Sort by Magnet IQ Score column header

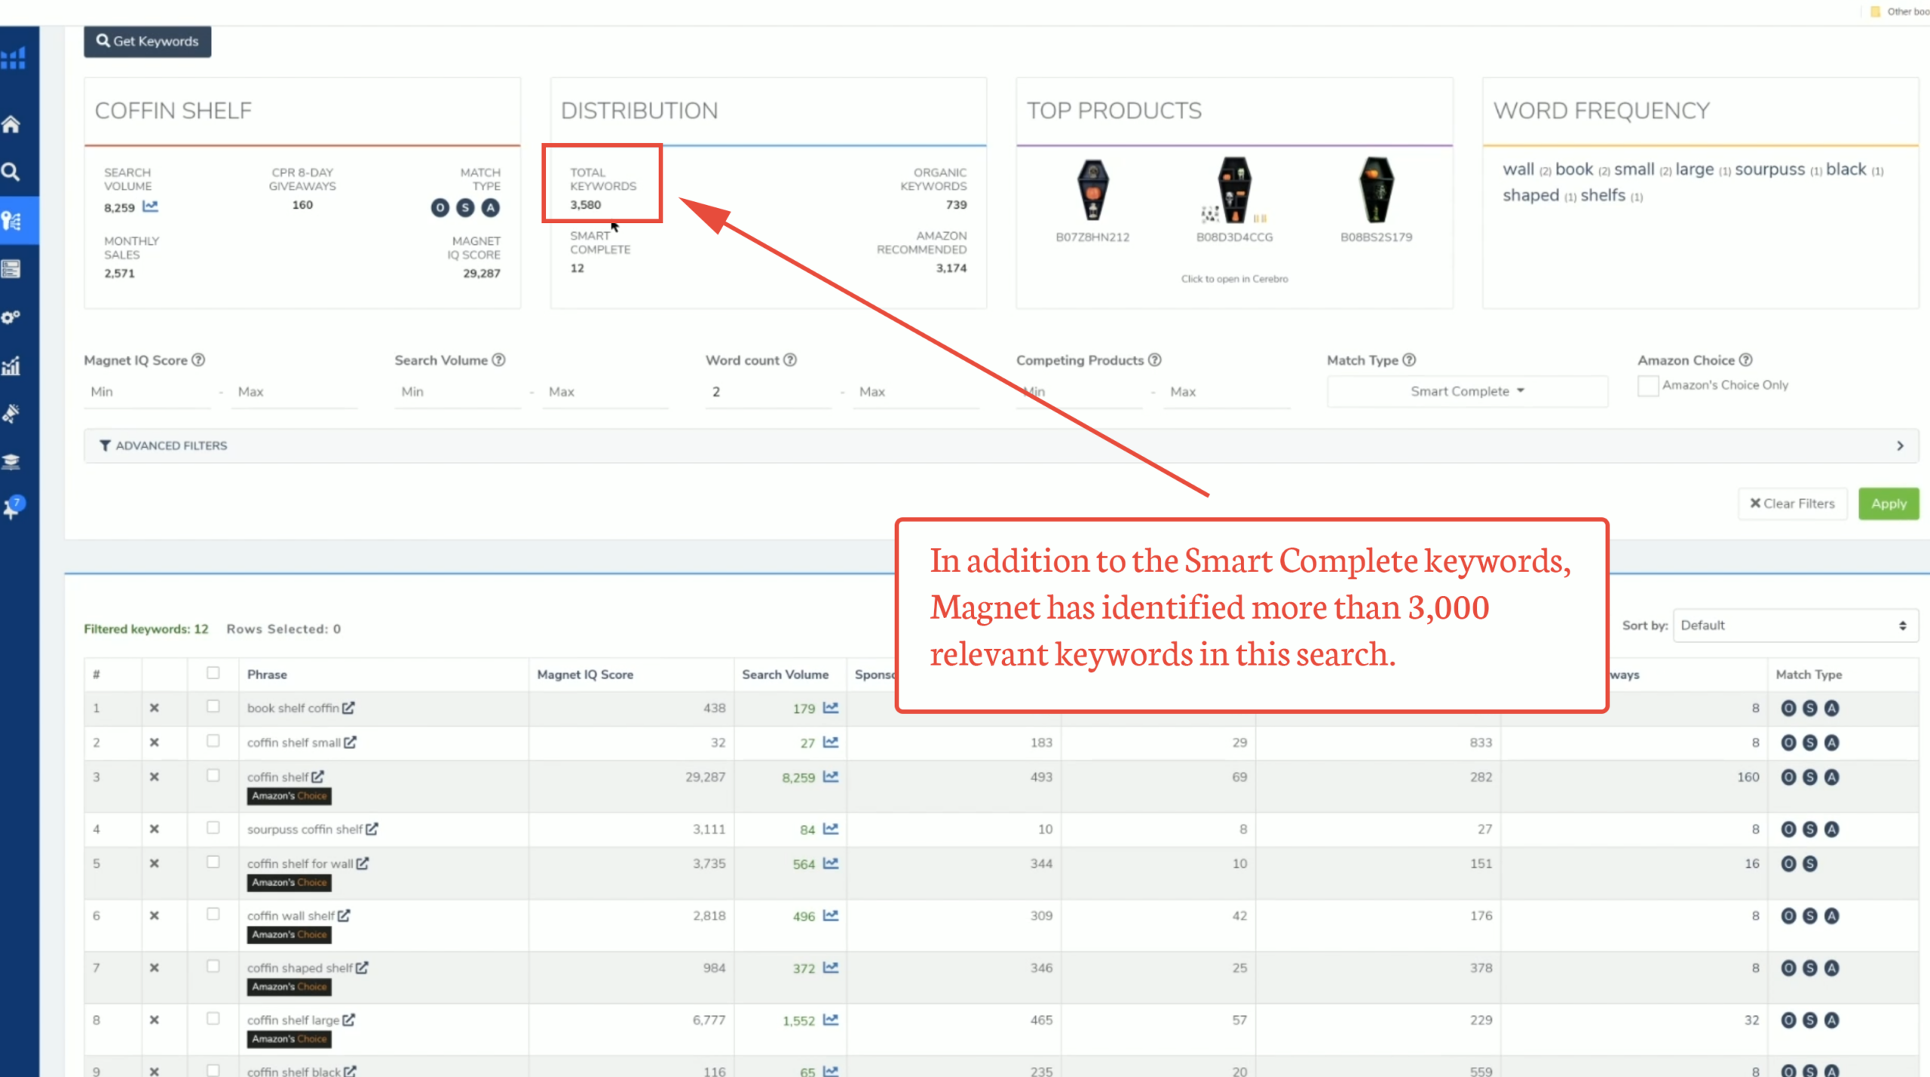[585, 675]
